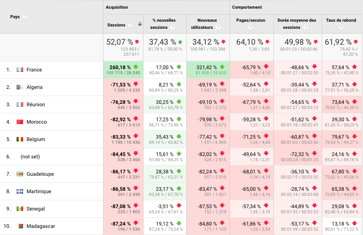
Task: Sort by Sessions descending arrow
Action: click(x=139, y=24)
